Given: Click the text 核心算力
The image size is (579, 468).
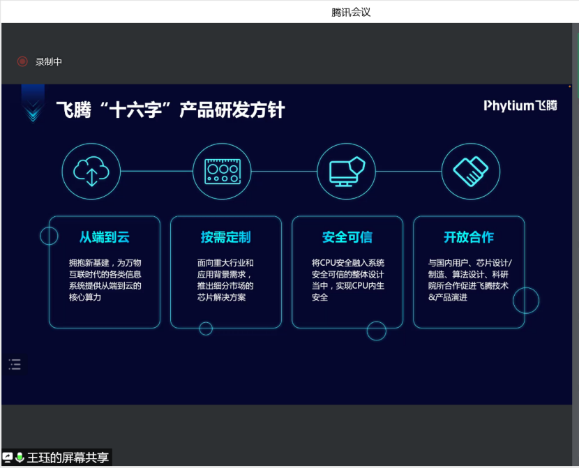Looking at the screenshot, I should click(x=85, y=297).
